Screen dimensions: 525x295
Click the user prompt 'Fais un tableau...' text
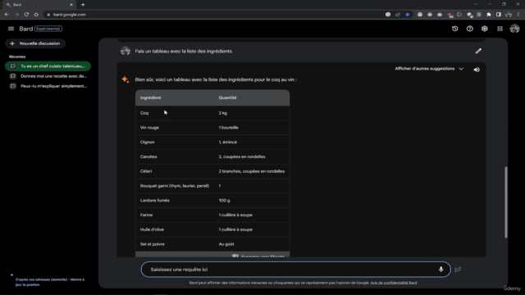click(x=184, y=51)
